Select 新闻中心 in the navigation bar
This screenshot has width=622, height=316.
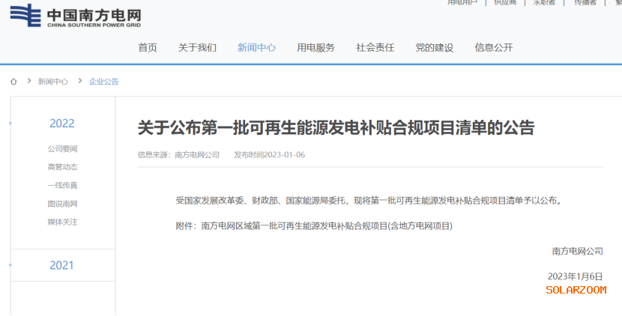(256, 47)
